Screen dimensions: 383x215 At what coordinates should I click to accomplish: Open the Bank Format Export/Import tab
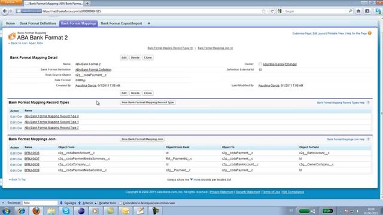click(121, 23)
